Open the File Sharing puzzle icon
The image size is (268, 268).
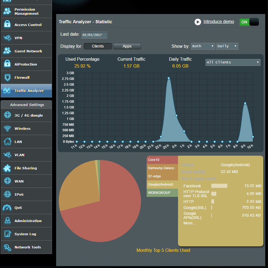tap(7, 168)
